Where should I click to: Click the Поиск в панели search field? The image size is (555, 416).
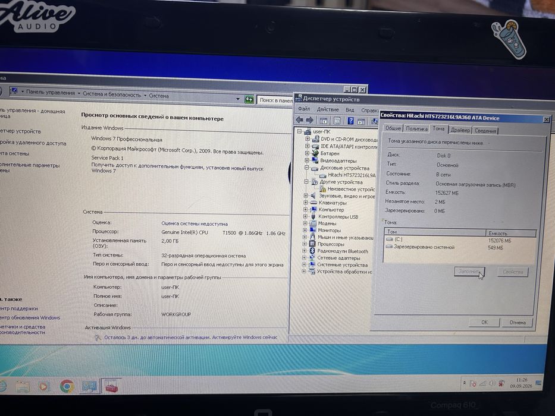tap(275, 100)
